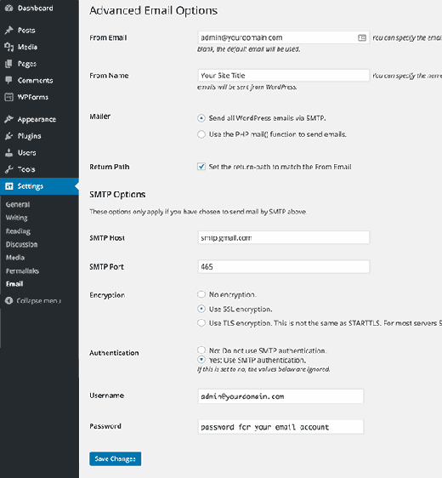Click the Mailer label
The height and width of the screenshot is (478, 442).
pos(100,117)
